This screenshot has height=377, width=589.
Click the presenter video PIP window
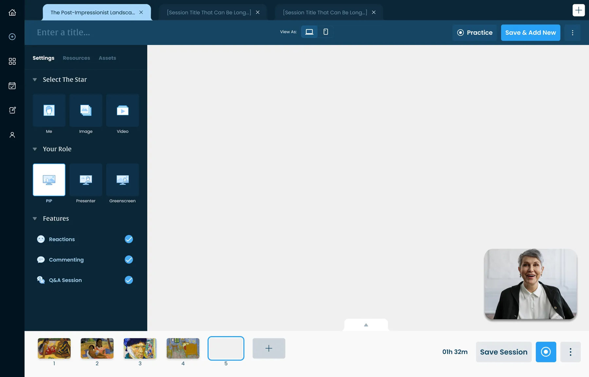pos(530,284)
